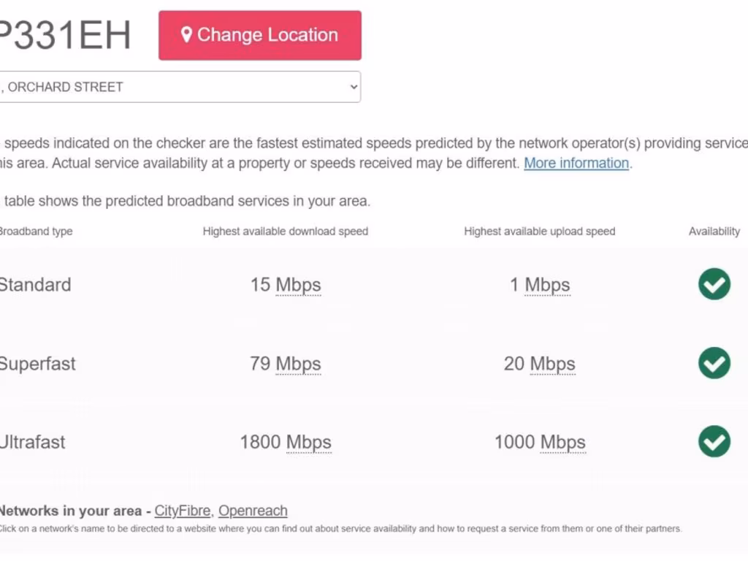Click the Ultrafast broadband type row label

(x=32, y=442)
